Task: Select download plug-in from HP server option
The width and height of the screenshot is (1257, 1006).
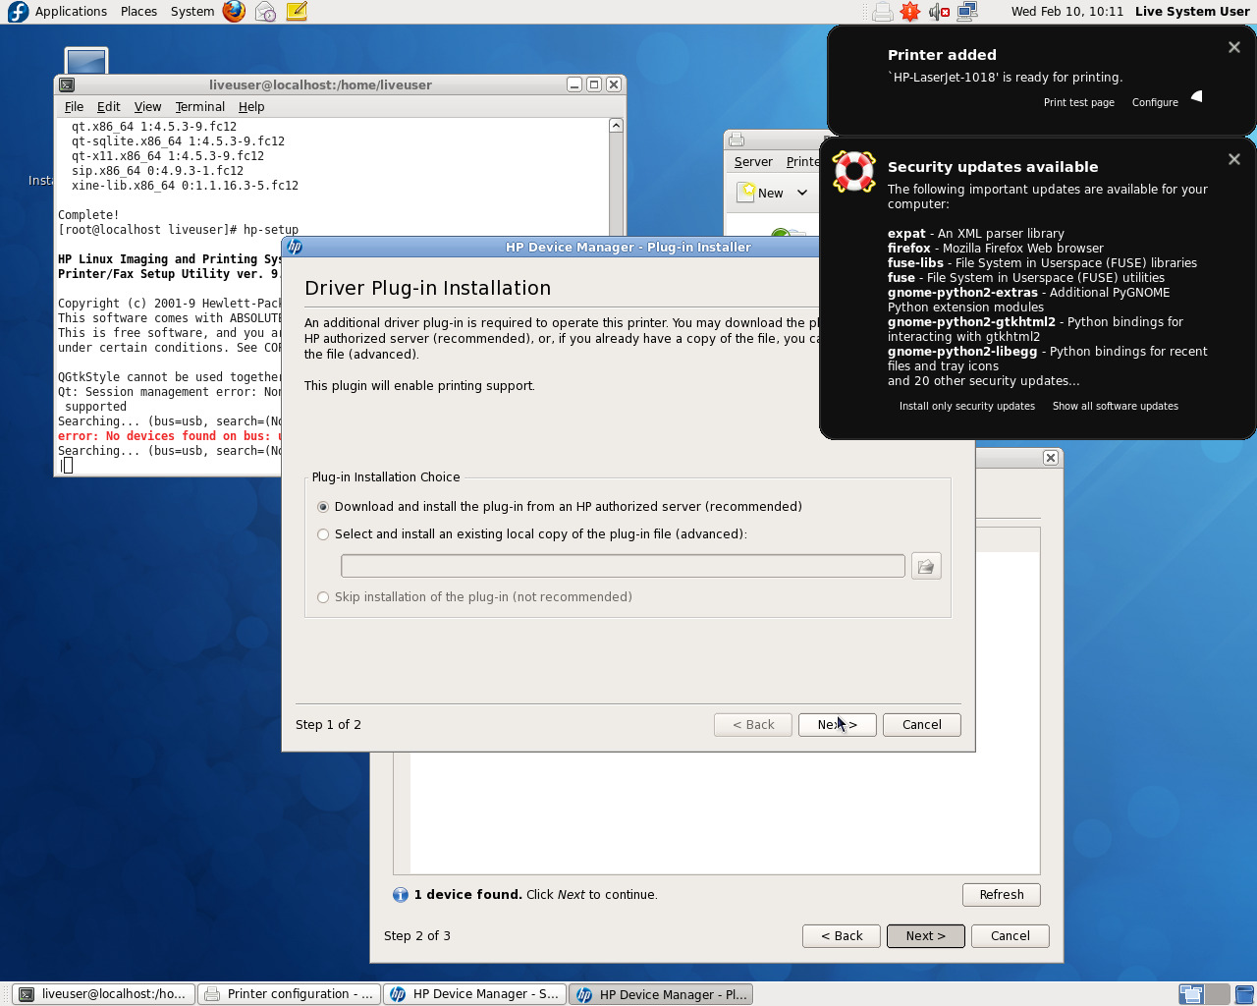Action: (323, 507)
